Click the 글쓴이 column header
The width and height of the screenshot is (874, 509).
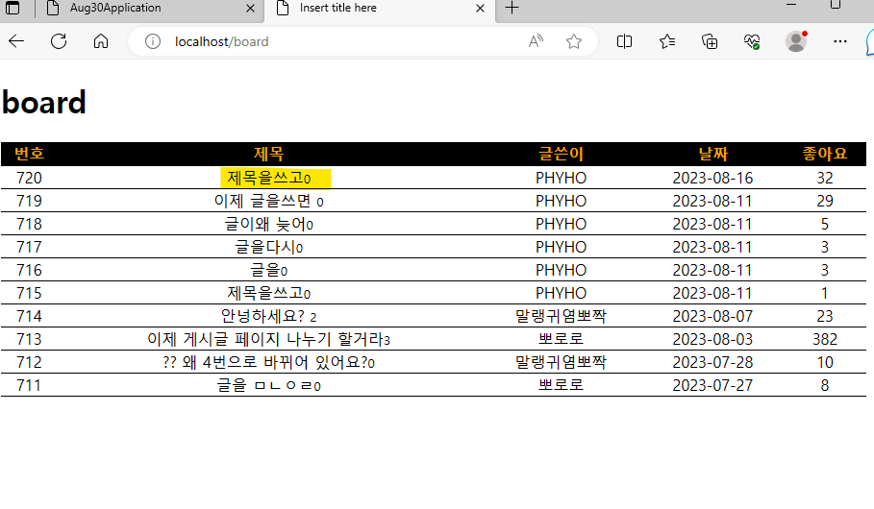561,154
